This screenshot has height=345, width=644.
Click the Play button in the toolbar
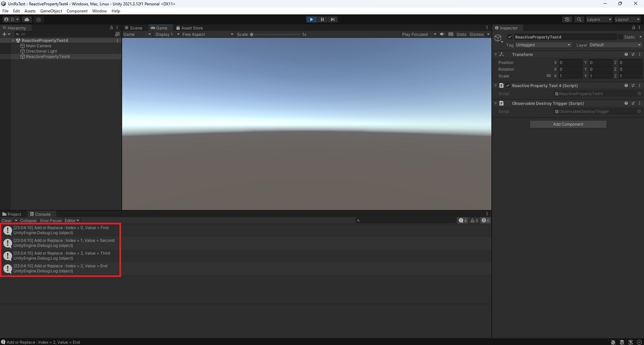pos(311,19)
